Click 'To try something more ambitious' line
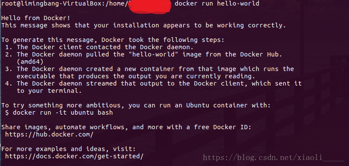Viewport: 349px width, 166px height. [x=136, y=105]
